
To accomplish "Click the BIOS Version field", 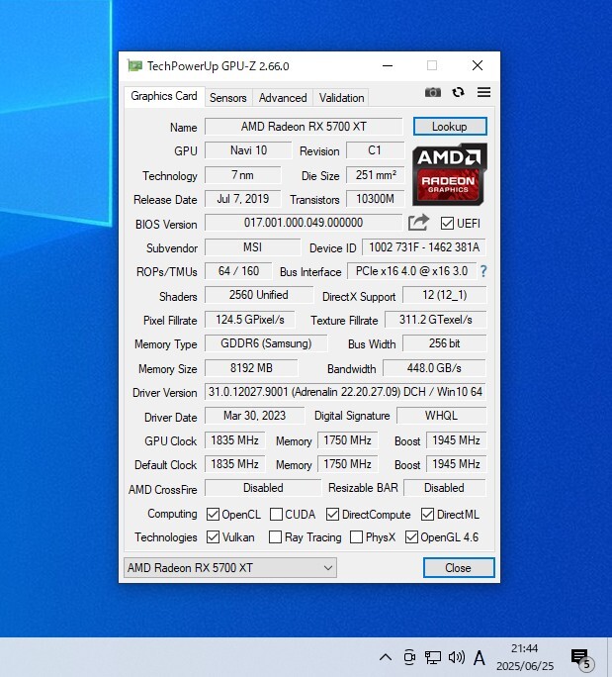I will pos(304,223).
